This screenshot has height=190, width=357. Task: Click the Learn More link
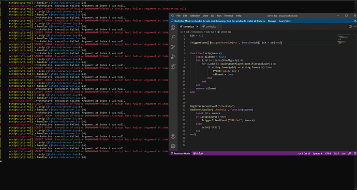tap(285, 21)
